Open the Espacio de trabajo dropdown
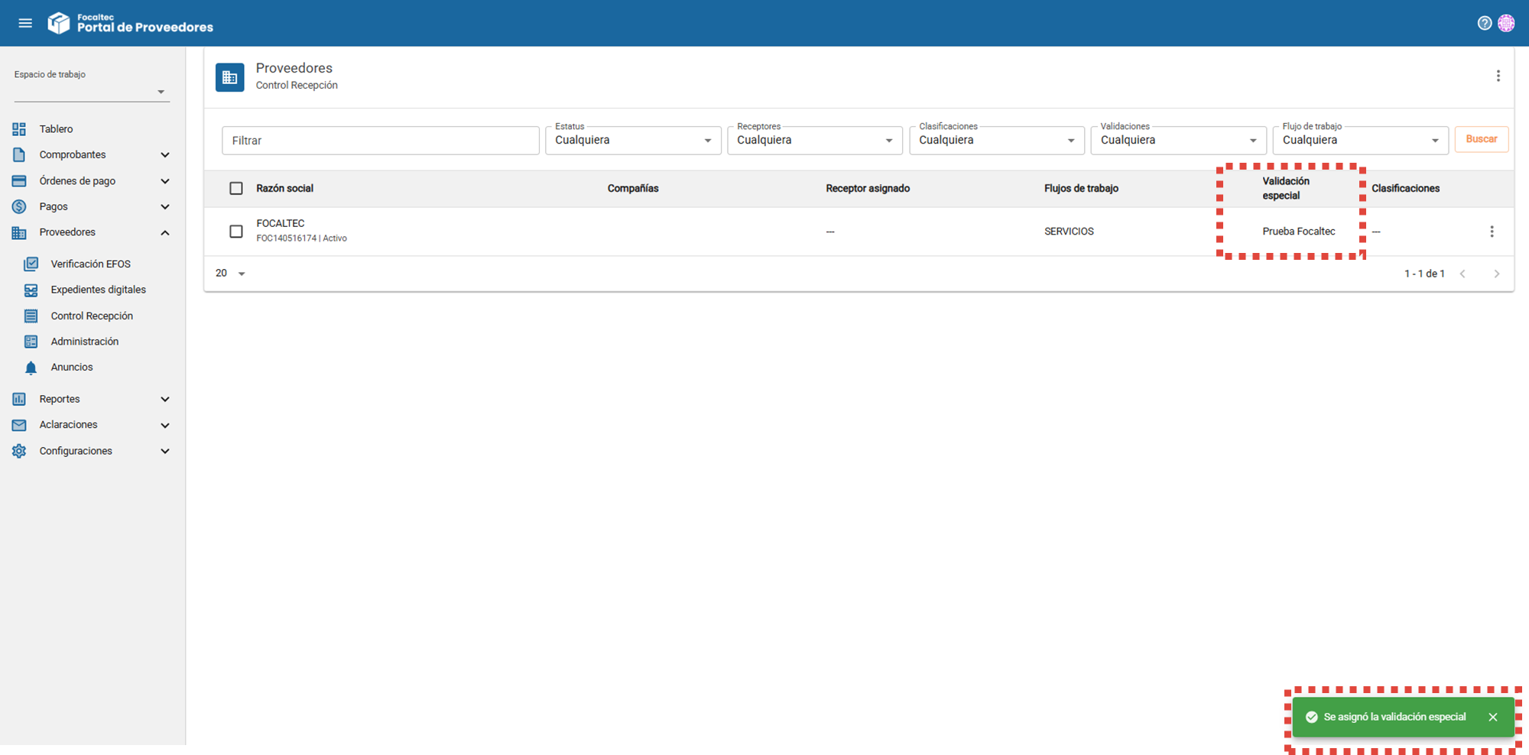Screen dimensions: 1529x755 91,92
